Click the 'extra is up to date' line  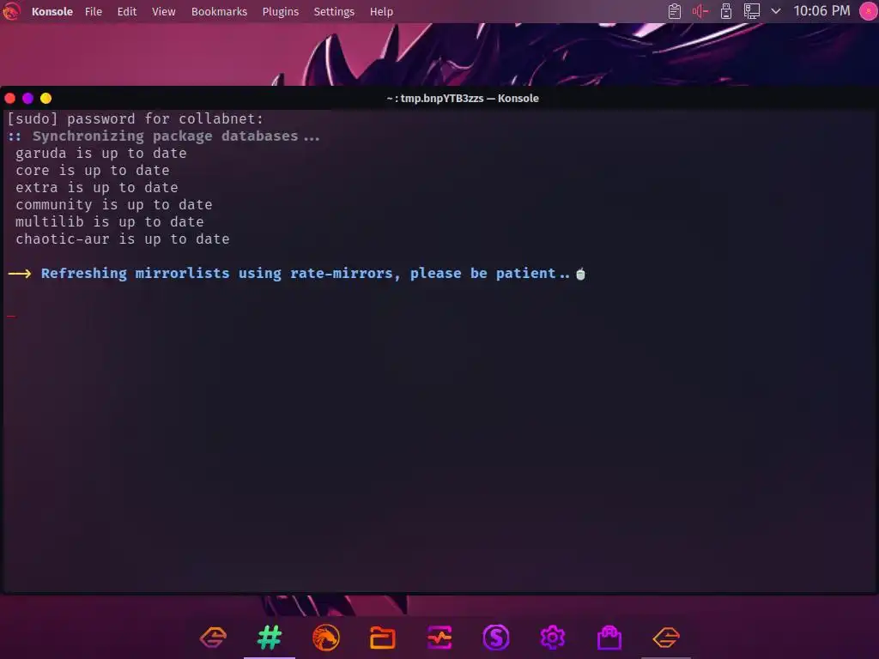coord(96,188)
